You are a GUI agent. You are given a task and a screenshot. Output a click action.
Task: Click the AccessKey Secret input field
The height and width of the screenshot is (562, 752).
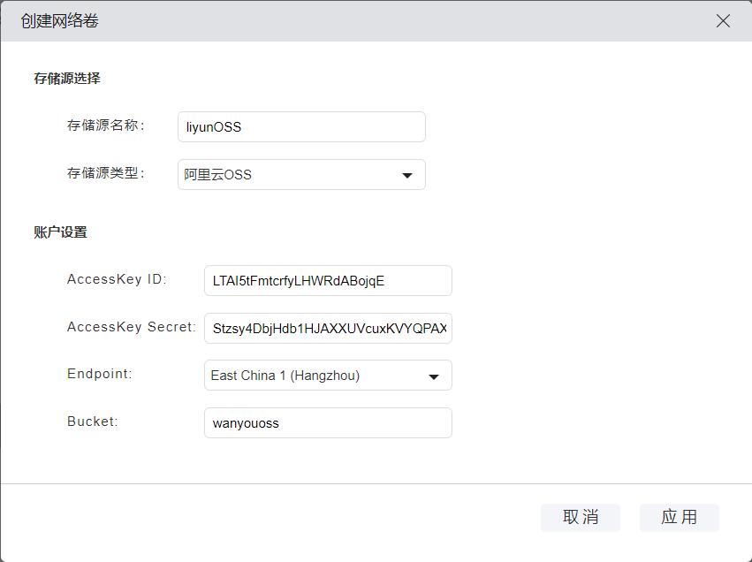[327, 328]
